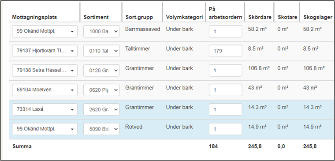Open the 0110 Tal sortiment select
Screen dimensions: 335x161
(x=101, y=51)
